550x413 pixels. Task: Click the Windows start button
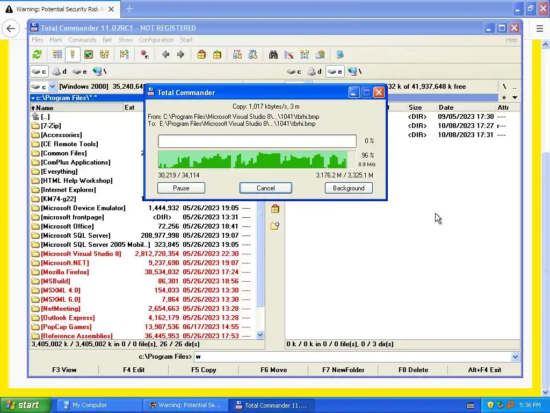coord(26,405)
